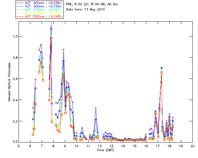Click the Time (GMT) axis label

(x=105, y=150)
